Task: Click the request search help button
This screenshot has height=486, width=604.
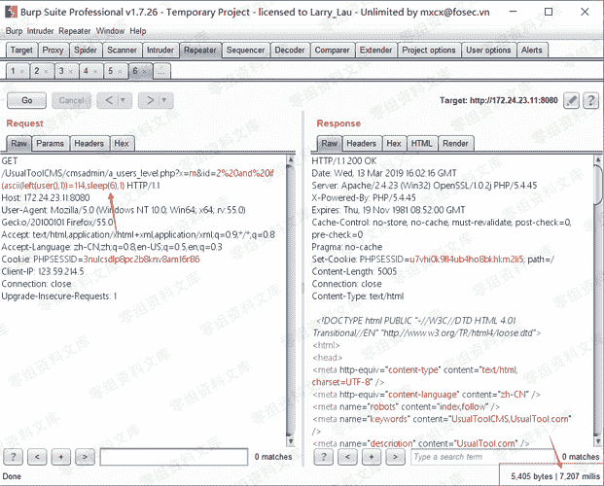Action: click(x=15, y=456)
